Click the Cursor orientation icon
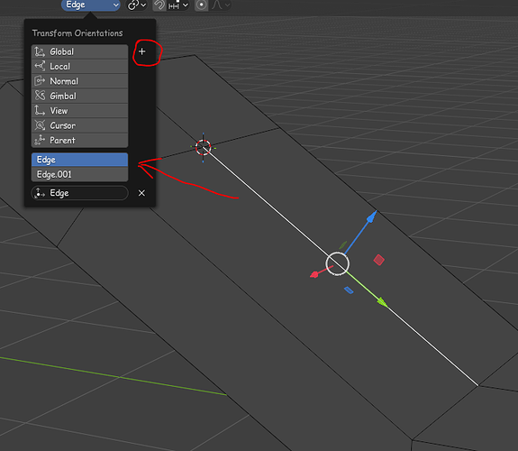This screenshot has height=451, width=518. coord(40,125)
